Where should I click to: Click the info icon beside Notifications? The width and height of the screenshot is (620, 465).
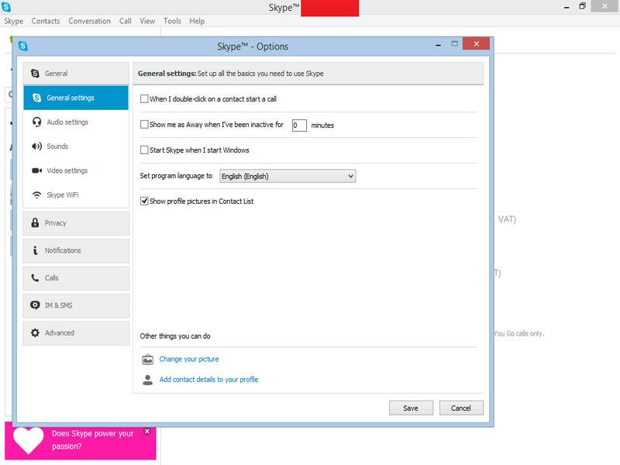coord(35,250)
